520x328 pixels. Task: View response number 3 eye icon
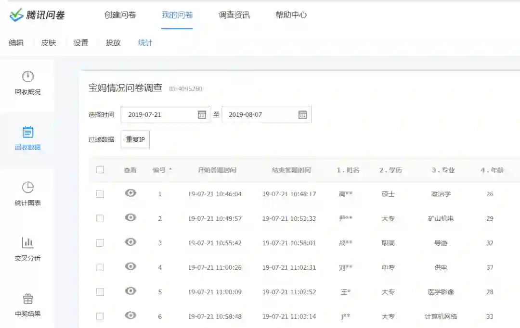point(130,242)
